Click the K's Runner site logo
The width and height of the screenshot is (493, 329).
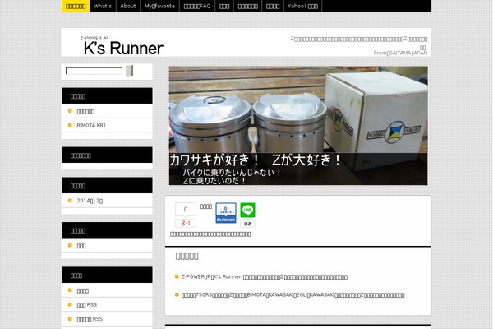[x=123, y=49]
